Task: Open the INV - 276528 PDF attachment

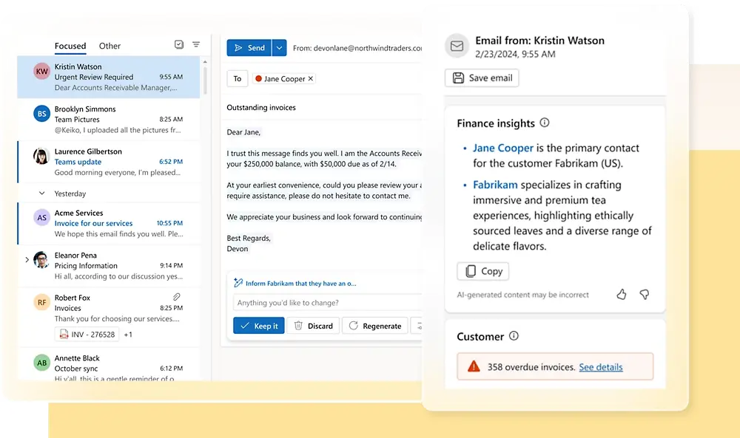Action: pyautogui.click(x=87, y=335)
